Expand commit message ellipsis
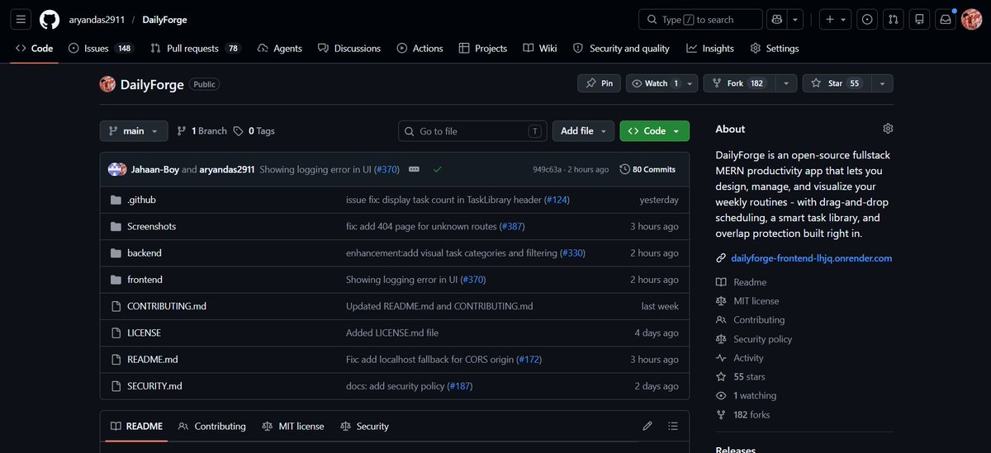 pyautogui.click(x=414, y=169)
